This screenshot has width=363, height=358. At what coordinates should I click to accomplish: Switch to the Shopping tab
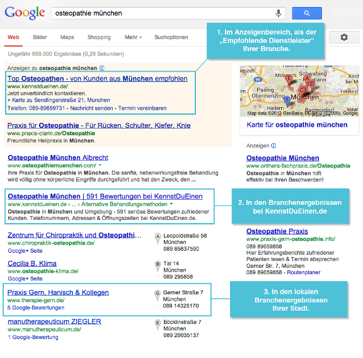click(99, 37)
